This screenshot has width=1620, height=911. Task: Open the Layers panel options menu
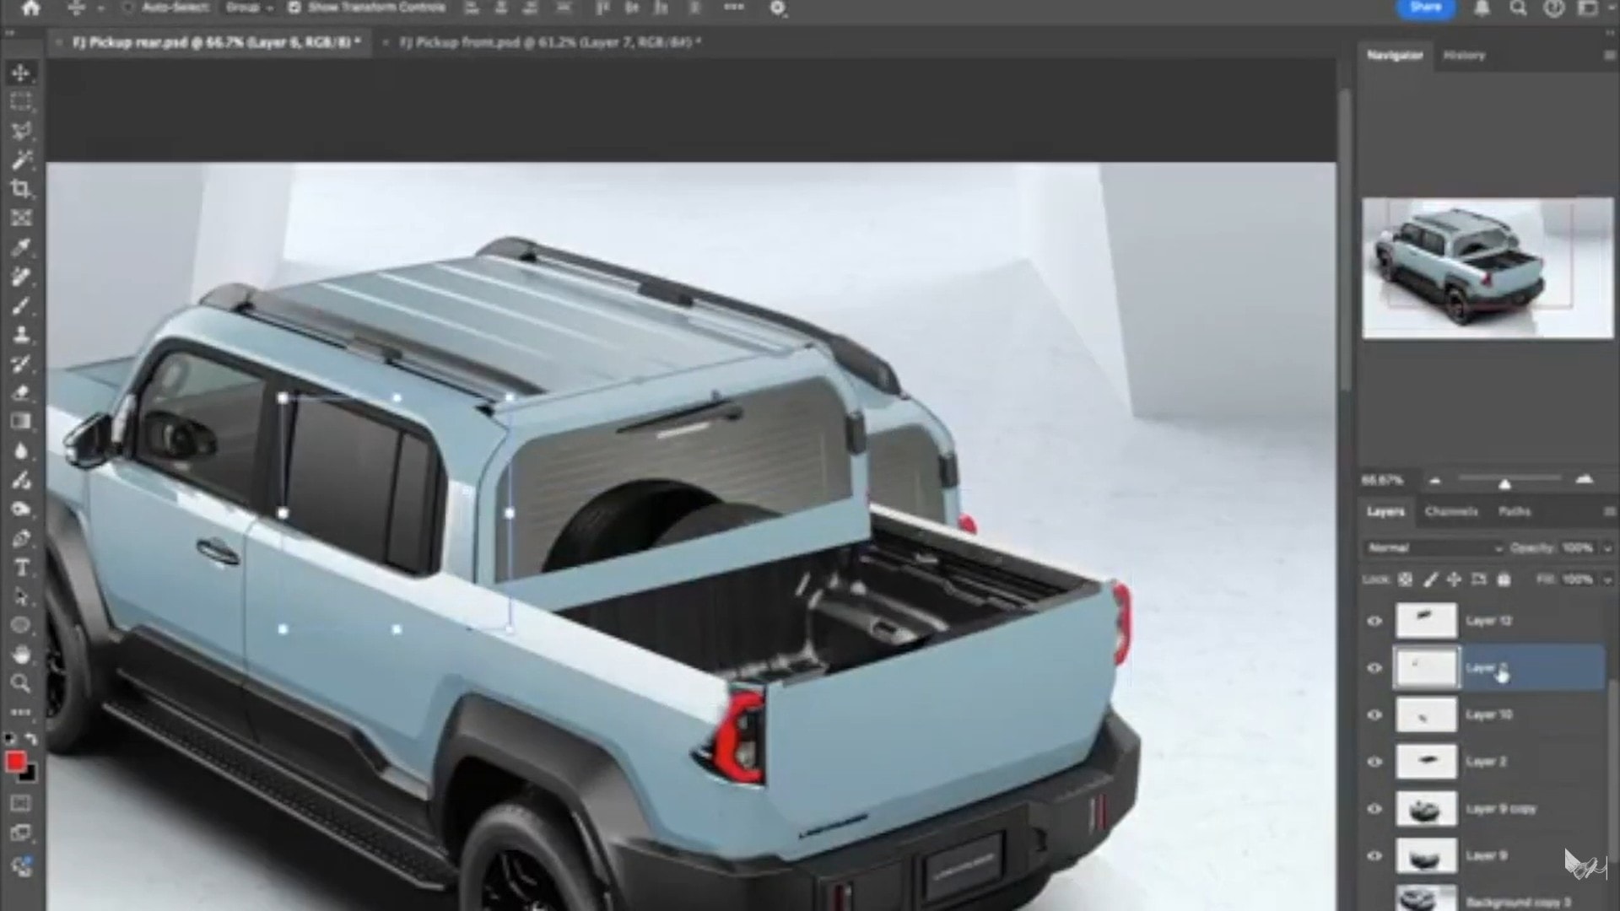[x=1610, y=511]
